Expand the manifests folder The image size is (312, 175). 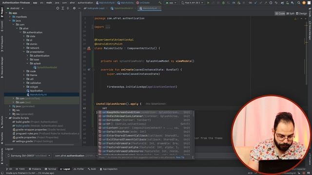click(x=10, y=17)
